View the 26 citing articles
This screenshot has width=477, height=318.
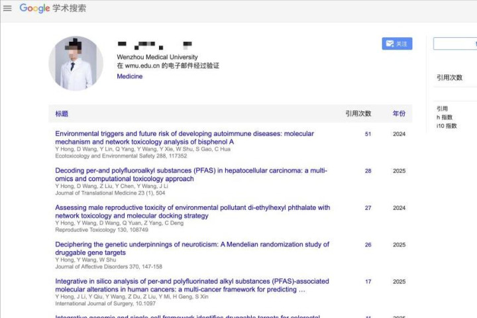tap(368, 244)
